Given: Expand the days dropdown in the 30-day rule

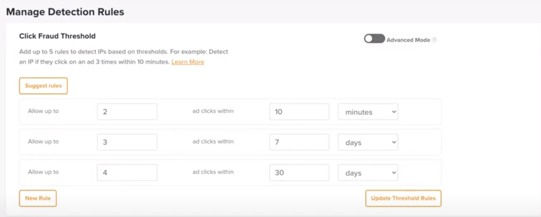Looking at the screenshot, I should pyautogui.click(x=368, y=173).
